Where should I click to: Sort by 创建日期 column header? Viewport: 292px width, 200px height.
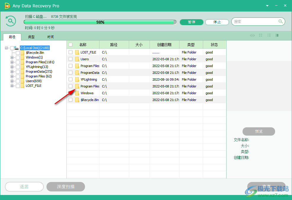[x=164, y=45]
